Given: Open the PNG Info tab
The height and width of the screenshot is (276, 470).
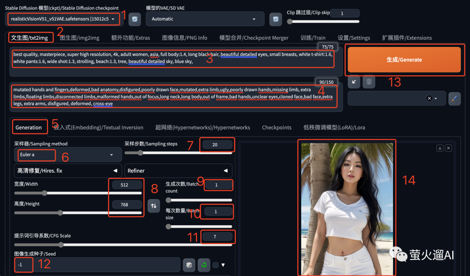Looking at the screenshot, I should (185, 38).
